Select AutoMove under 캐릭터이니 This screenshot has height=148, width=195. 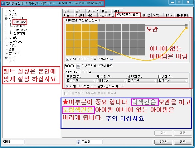pos(20,30)
